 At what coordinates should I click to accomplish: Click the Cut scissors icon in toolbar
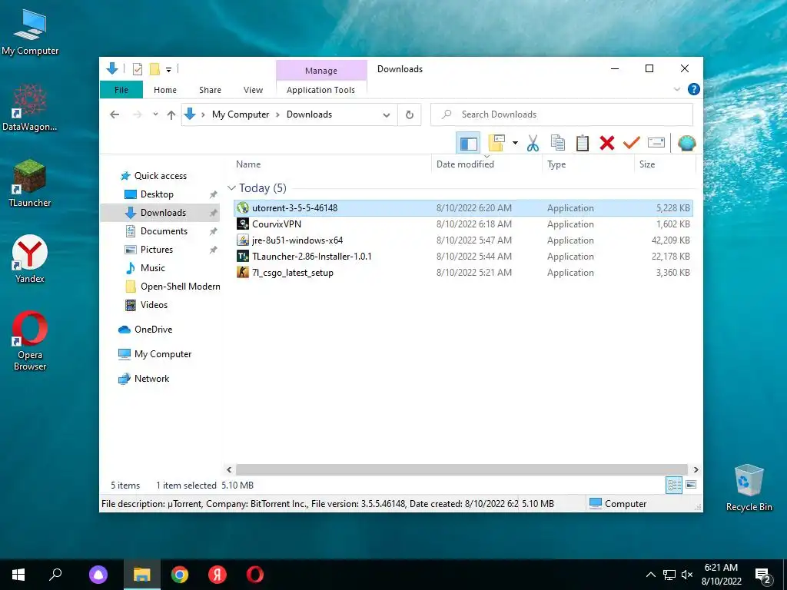tap(533, 144)
